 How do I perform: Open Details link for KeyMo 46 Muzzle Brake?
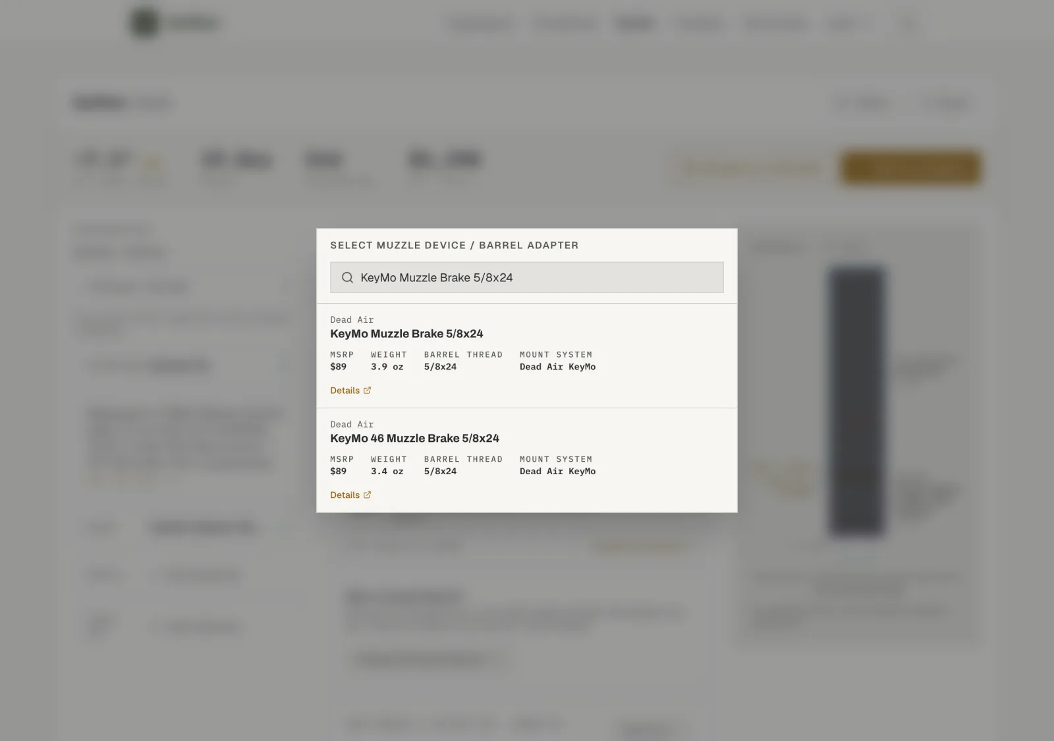coord(350,495)
